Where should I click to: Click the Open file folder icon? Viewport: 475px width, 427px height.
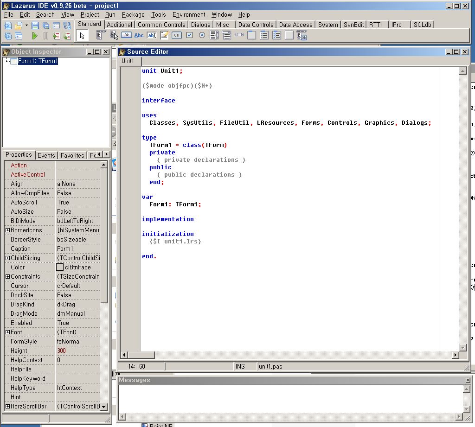point(19,25)
